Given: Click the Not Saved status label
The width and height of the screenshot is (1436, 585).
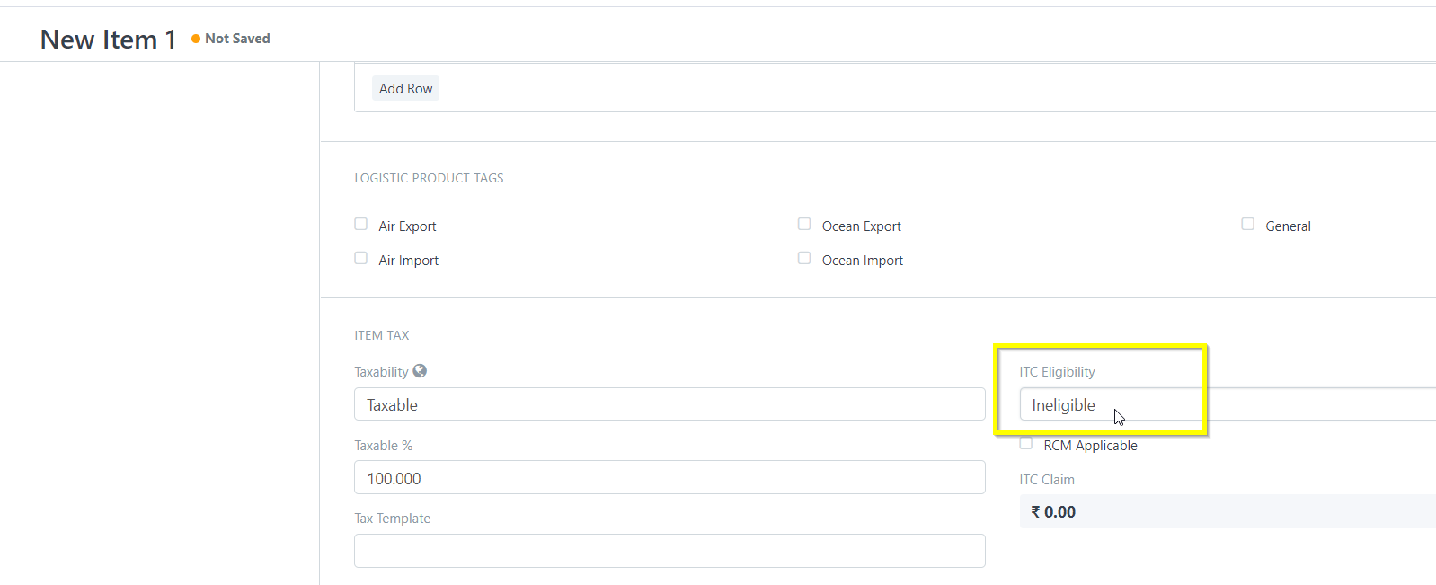Looking at the screenshot, I should [x=237, y=39].
